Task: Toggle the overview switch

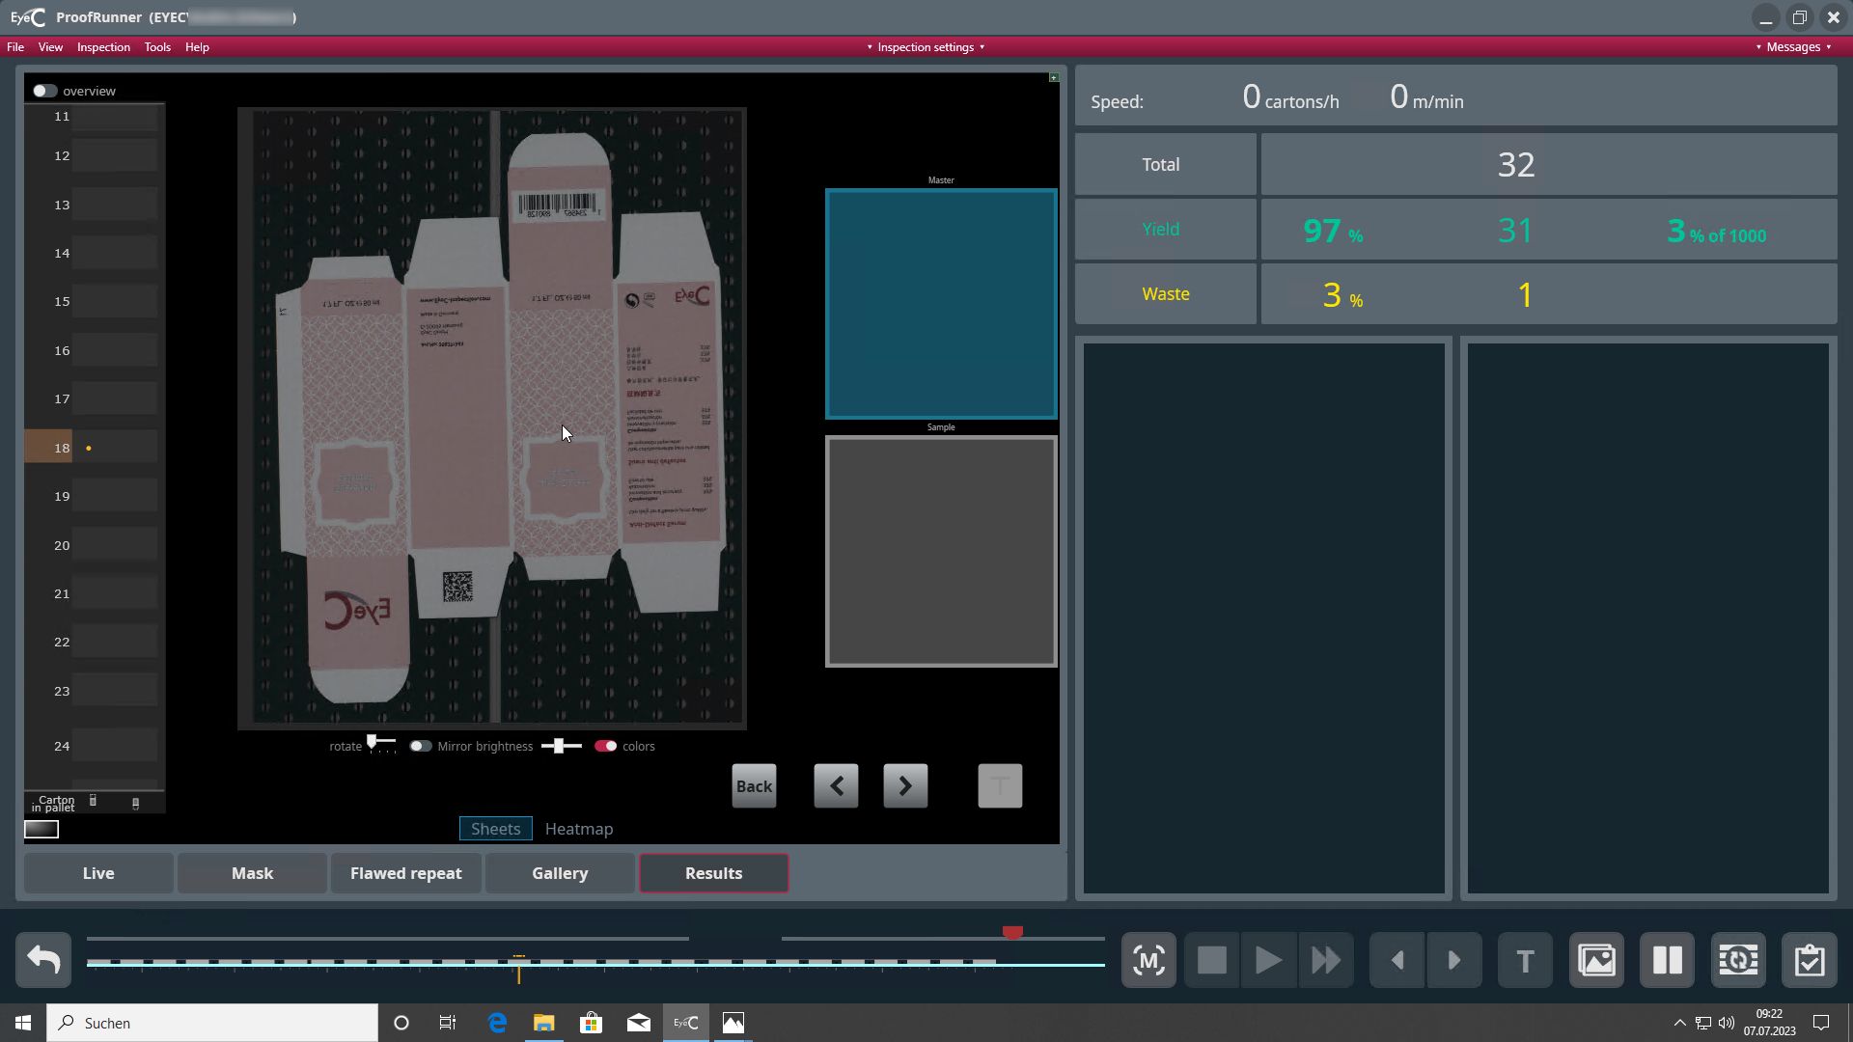Action: point(44,91)
